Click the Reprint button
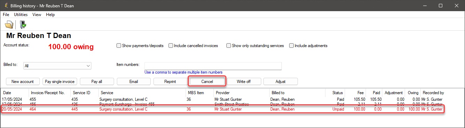The width and height of the screenshot is (465, 128). click(x=170, y=82)
